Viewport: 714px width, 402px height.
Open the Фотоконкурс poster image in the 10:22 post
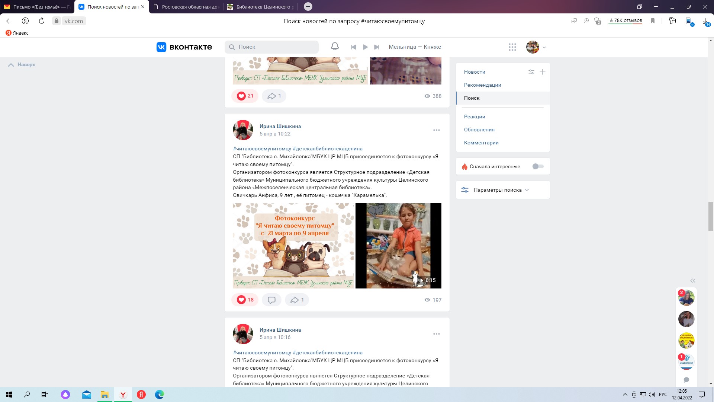(x=293, y=246)
